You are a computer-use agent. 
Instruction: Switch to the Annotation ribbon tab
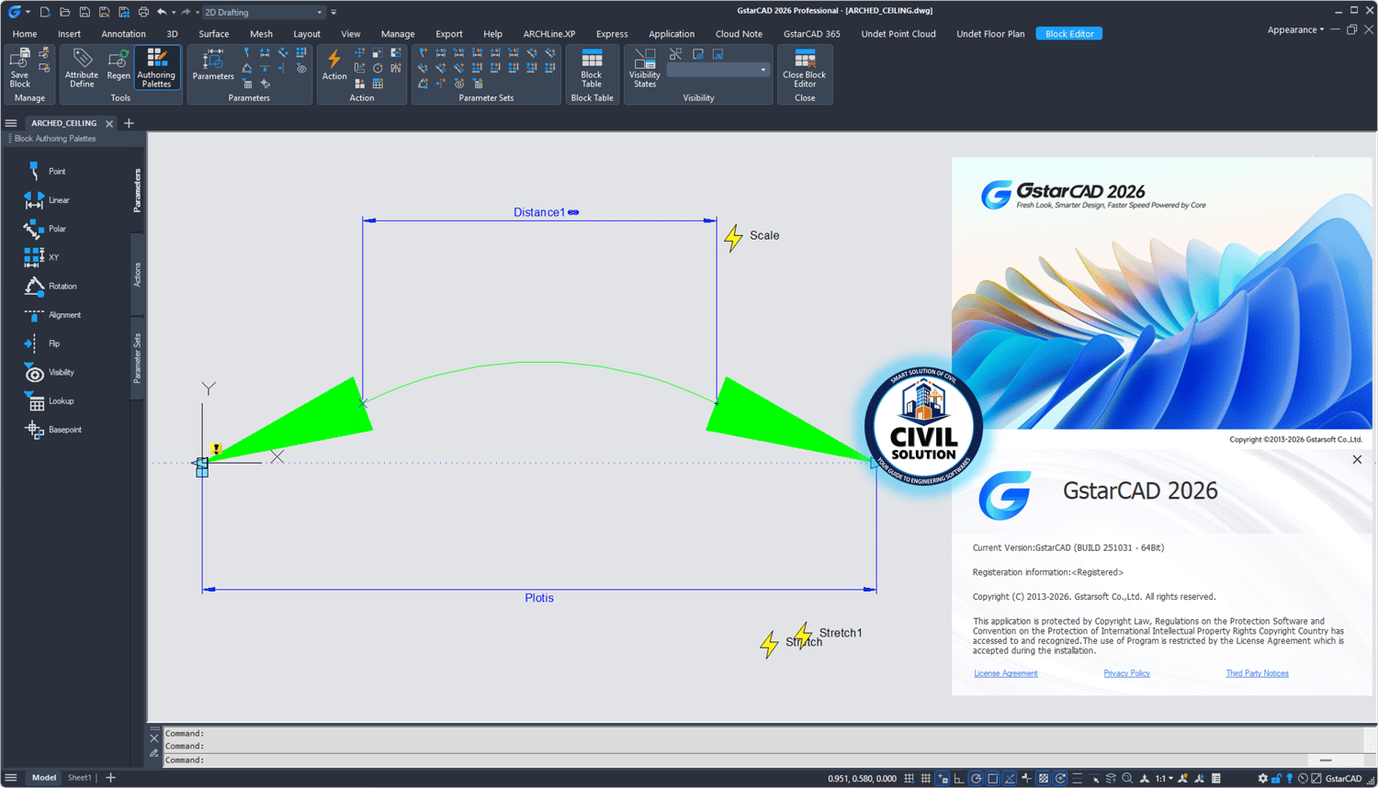pyautogui.click(x=124, y=34)
